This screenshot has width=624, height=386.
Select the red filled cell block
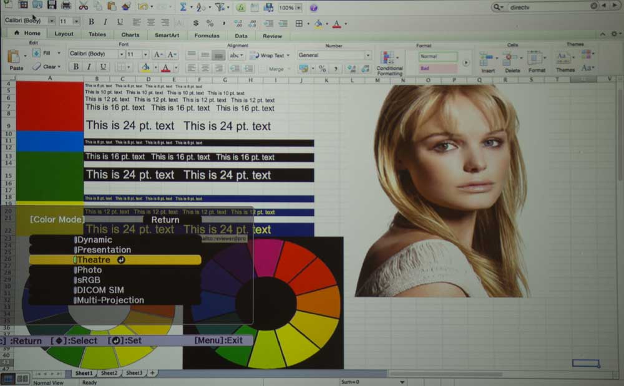click(x=50, y=107)
